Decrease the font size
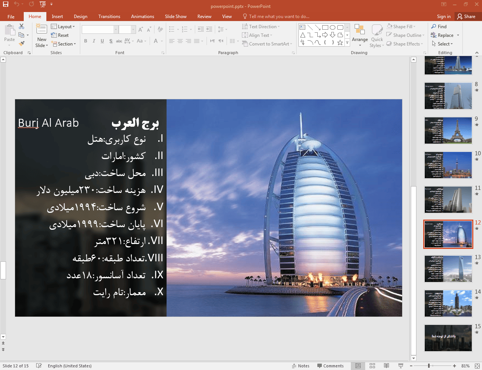The width and height of the screenshot is (482, 370). click(x=149, y=29)
